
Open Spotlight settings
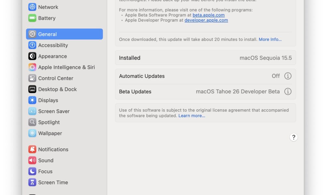65,122
